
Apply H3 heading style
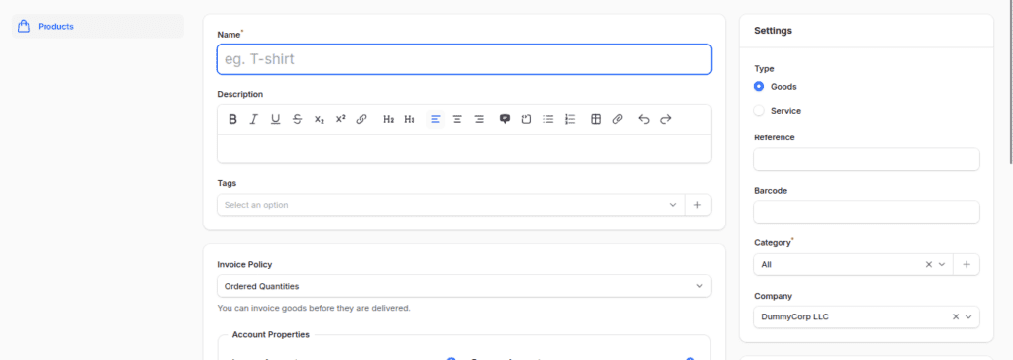[410, 119]
